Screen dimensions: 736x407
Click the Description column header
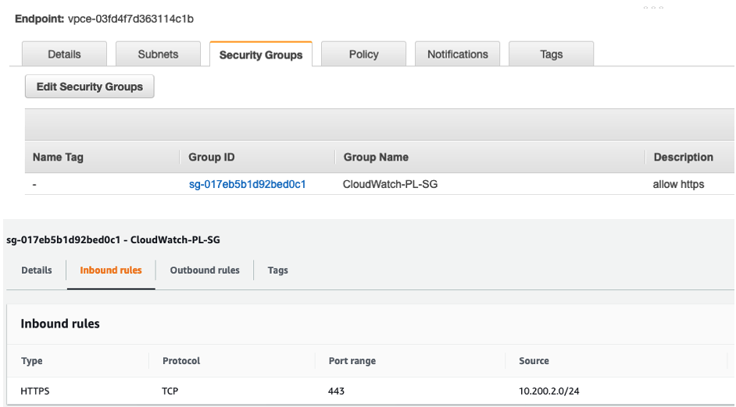click(x=683, y=157)
